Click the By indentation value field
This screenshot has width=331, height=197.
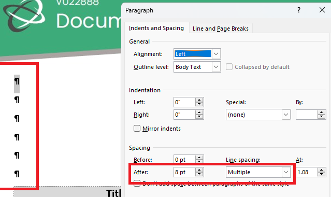point(307,115)
